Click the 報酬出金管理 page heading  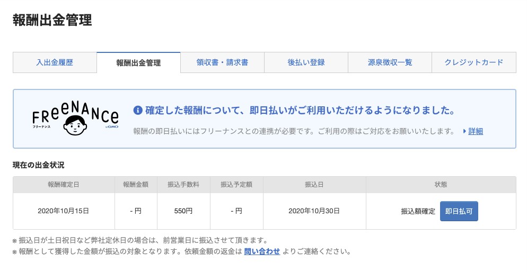point(52,20)
